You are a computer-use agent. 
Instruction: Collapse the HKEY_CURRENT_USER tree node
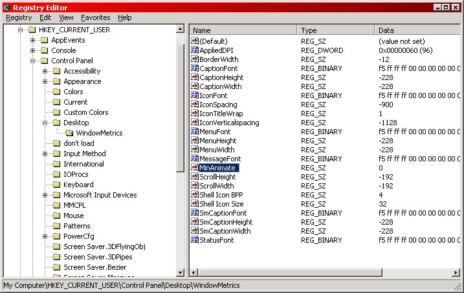click(x=20, y=30)
